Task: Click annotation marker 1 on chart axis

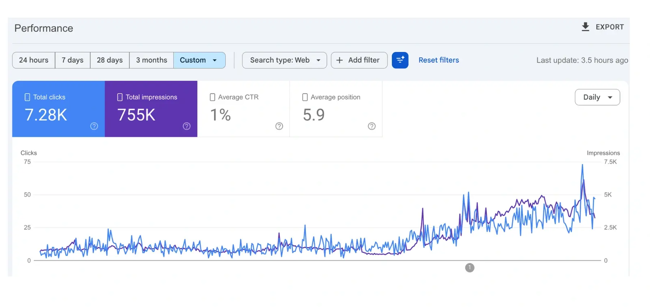Action: coord(469,268)
